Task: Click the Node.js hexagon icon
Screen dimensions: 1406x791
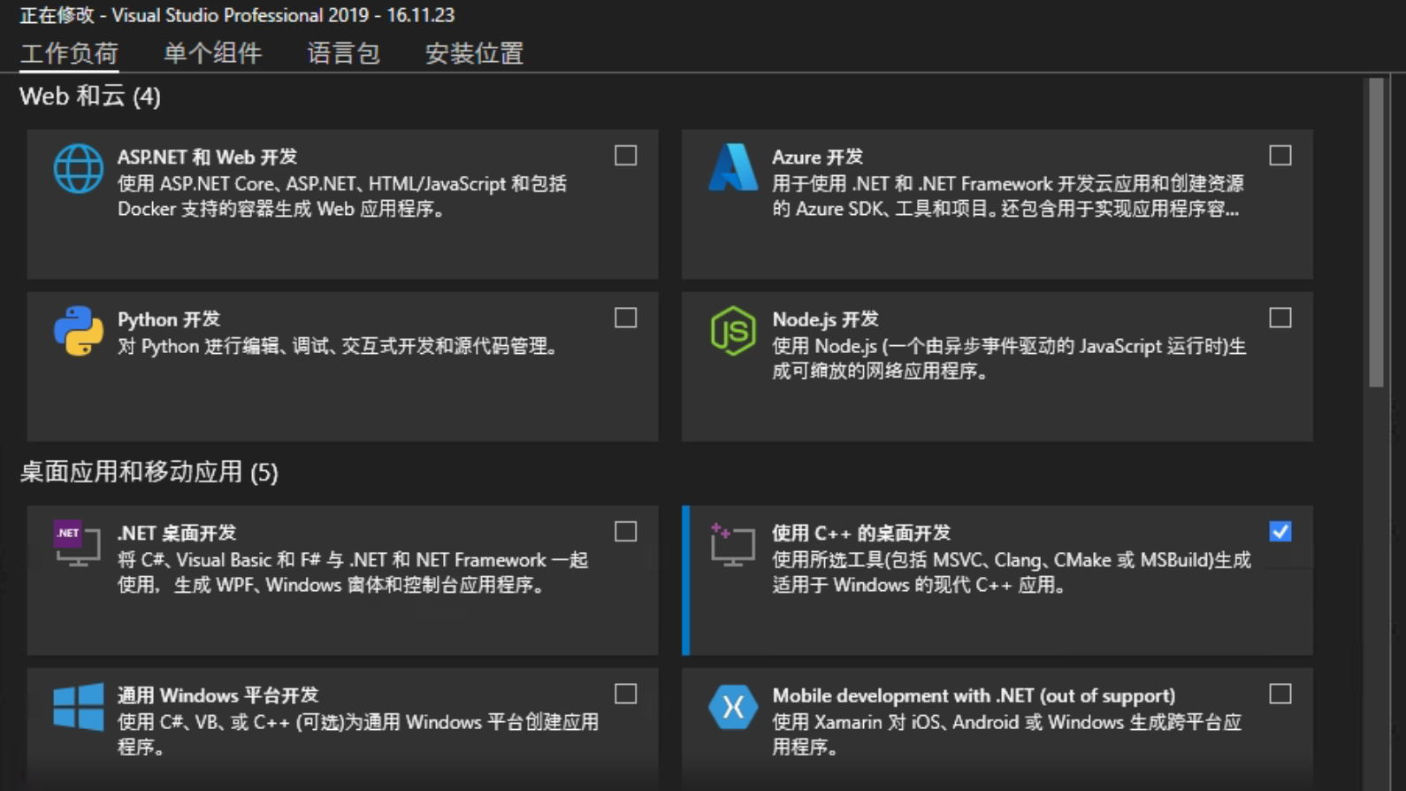Action: click(x=733, y=331)
